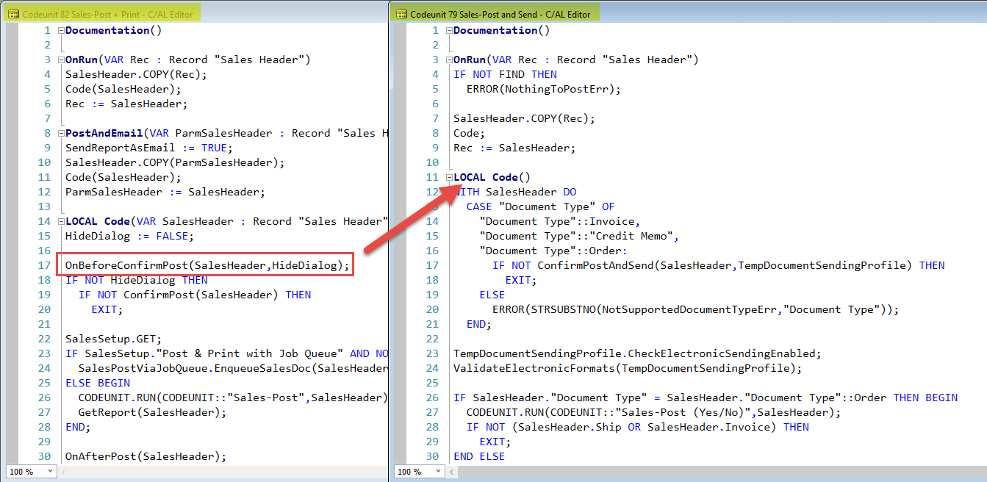Collapse the OnRun function in Codeunit 79
The width and height of the screenshot is (987, 482).
(x=448, y=59)
